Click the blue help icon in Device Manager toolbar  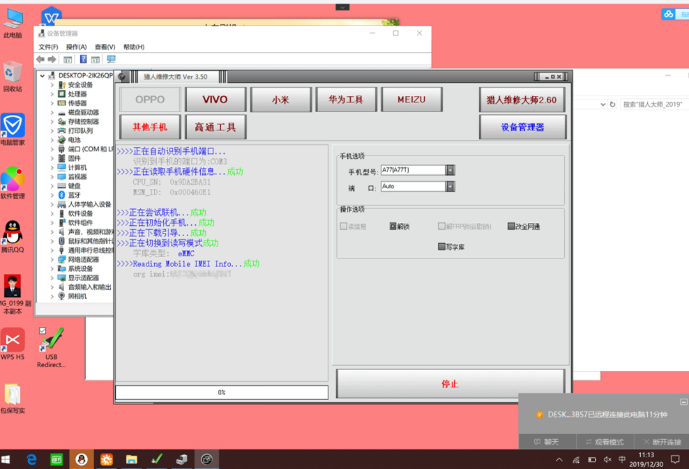[83, 59]
